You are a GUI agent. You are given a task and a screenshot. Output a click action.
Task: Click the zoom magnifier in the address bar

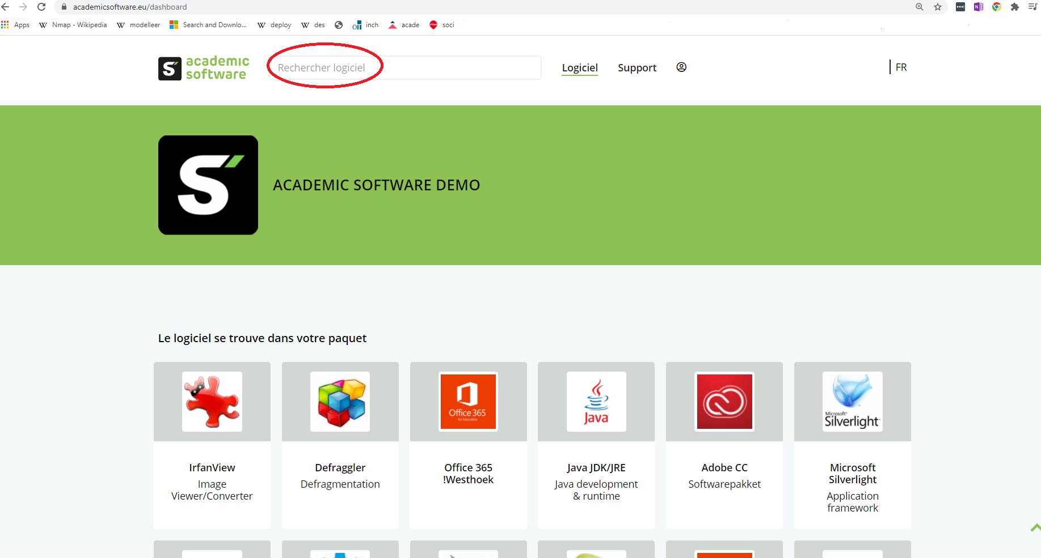919,7
